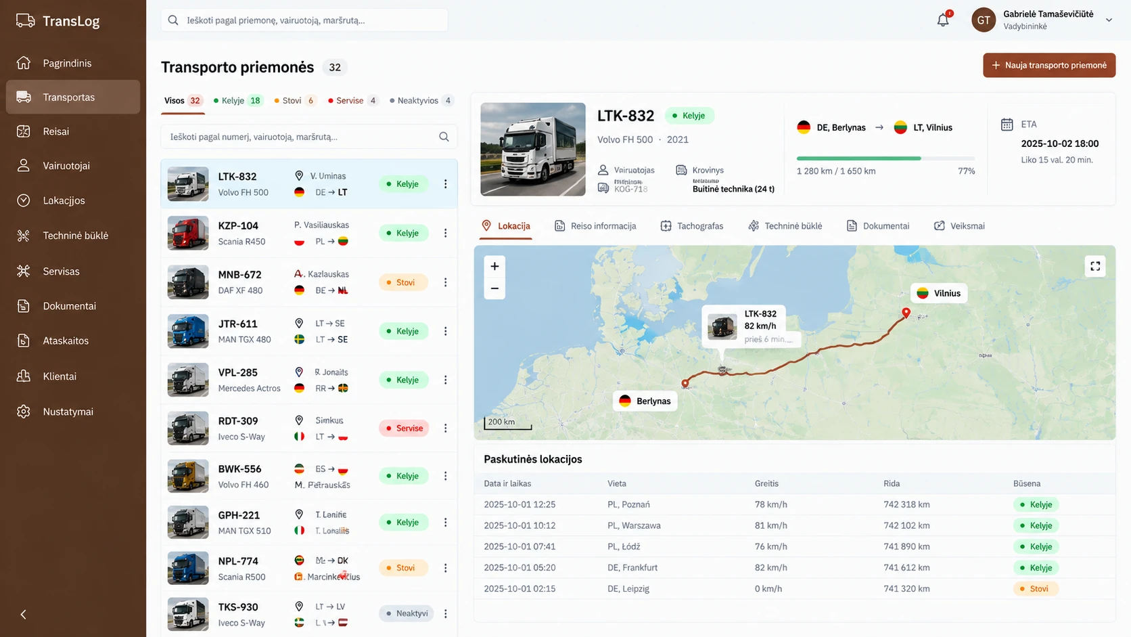1131x637 pixels.
Task: Focus the top global search field
Action: (x=304, y=20)
